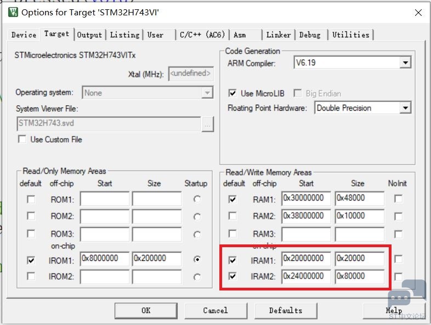431x325 pixels.
Task: Click the ROM3 Size field
Action: [x=157, y=234]
